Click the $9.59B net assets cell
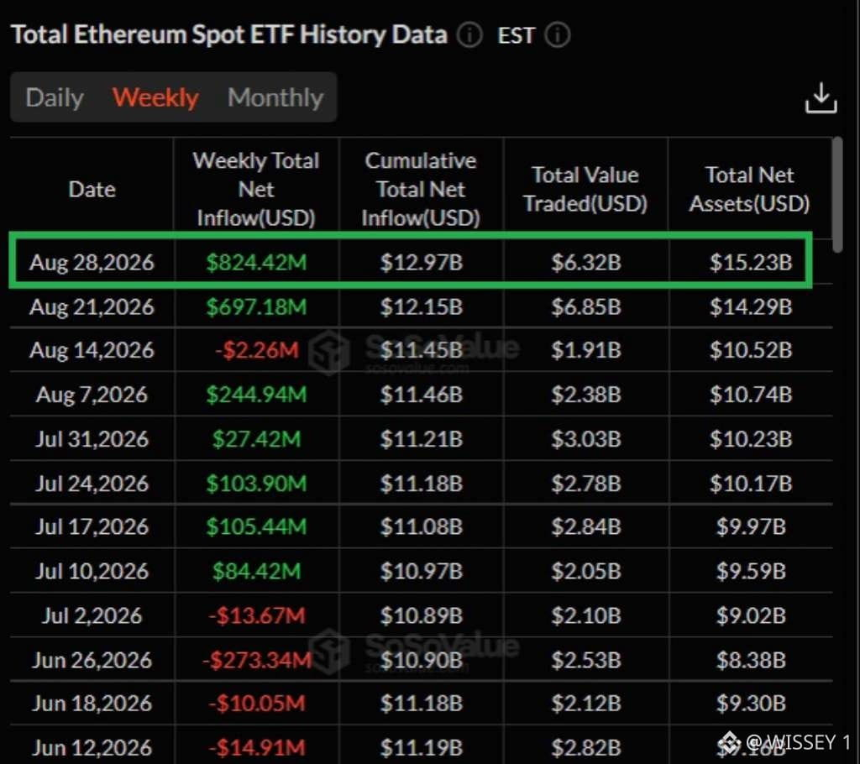 751,572
